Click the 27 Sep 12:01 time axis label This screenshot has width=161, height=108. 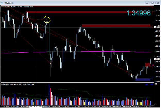[147, 106]
